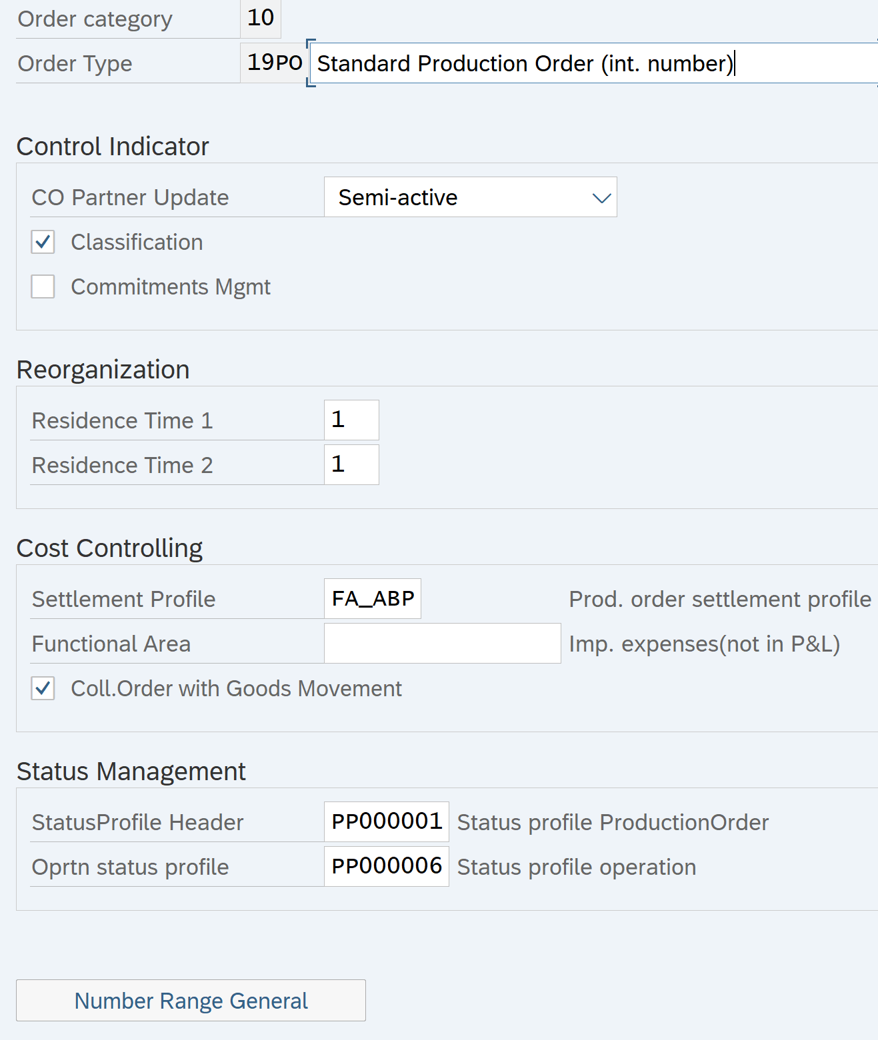Select the Order Type code 19PO field

pos(274,63)
